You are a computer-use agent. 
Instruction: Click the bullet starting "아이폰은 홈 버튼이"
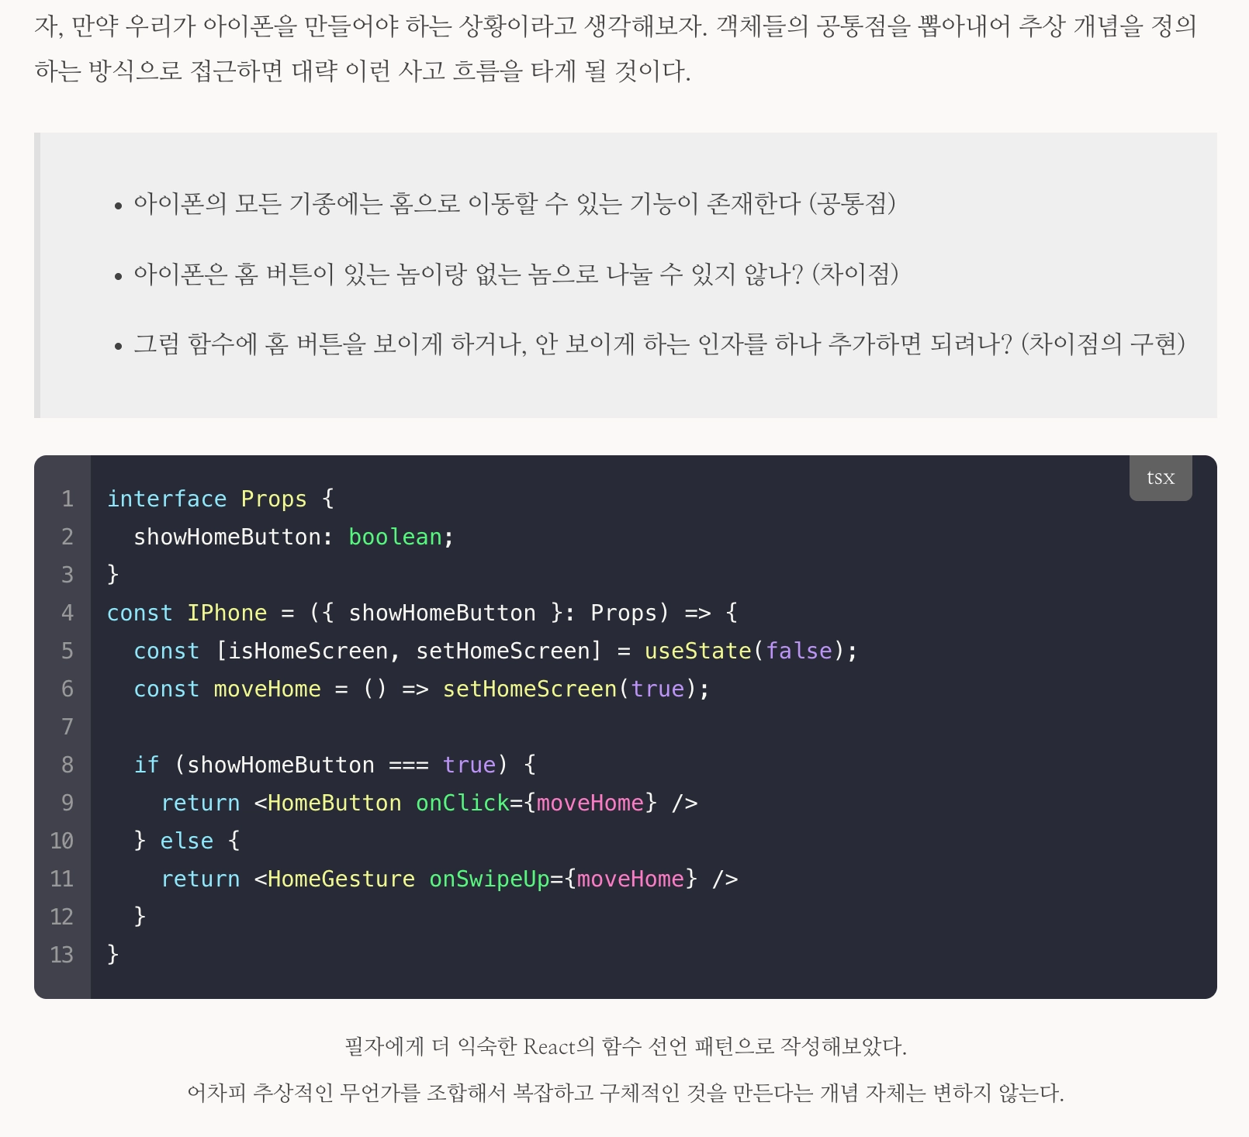coord(516,274)
